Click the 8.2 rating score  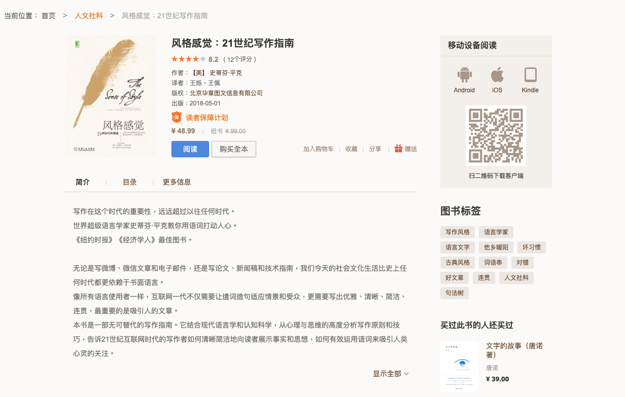click(x=213, y=59)
